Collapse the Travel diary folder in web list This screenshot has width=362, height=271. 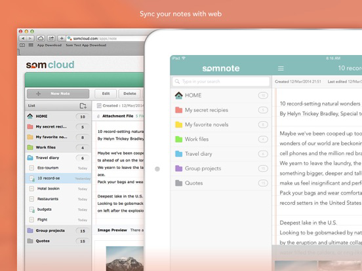tap(30, 158)
